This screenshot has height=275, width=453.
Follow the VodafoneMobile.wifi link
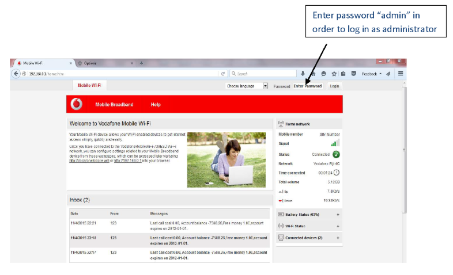coord(89,161)
